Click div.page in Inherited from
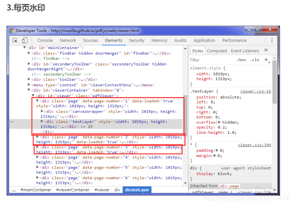Viewport: 292px width, 205px height. tap(229, 186)
